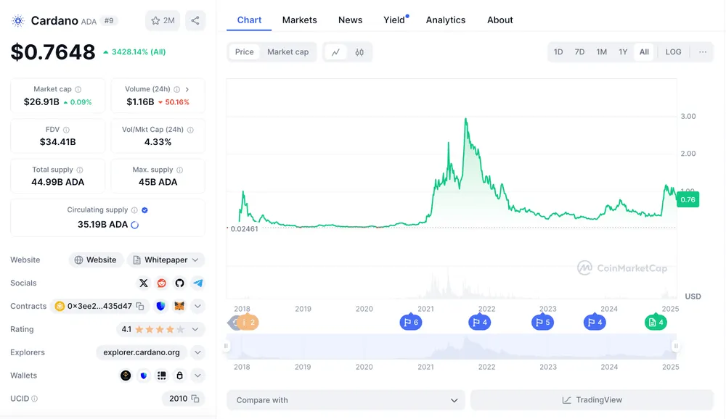Copy the Cardano contract address
This screenshot has width=726, height=419.
pyautogui.click(x=140, y=305)
